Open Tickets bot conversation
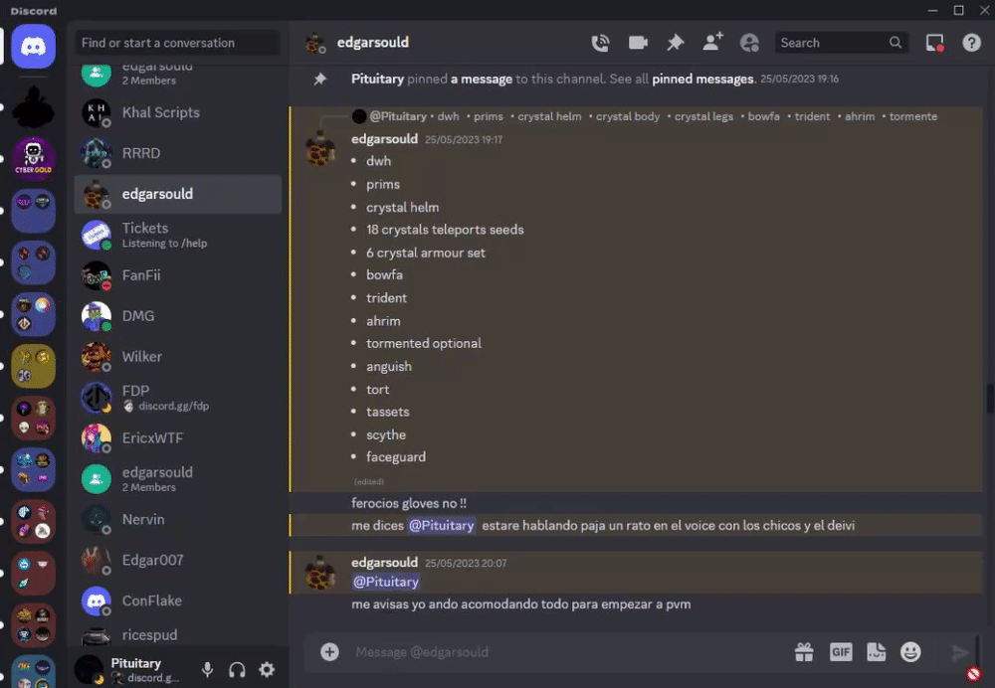The width and height of the screenshot is (995, 688). click(x=178, y=235)
